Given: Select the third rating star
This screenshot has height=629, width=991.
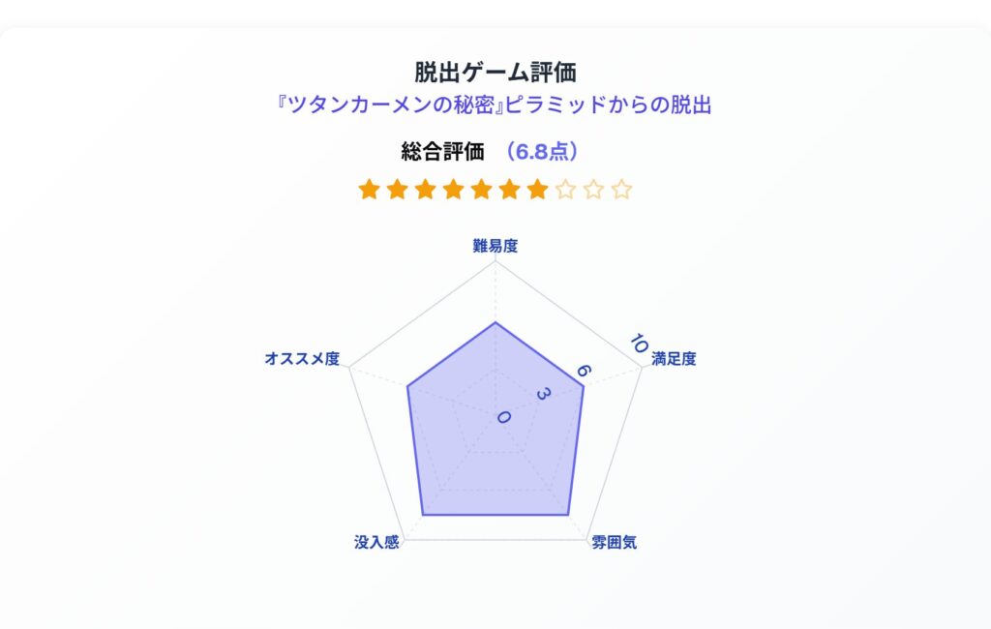Looking at the screenshot, I should click(426, 189).
